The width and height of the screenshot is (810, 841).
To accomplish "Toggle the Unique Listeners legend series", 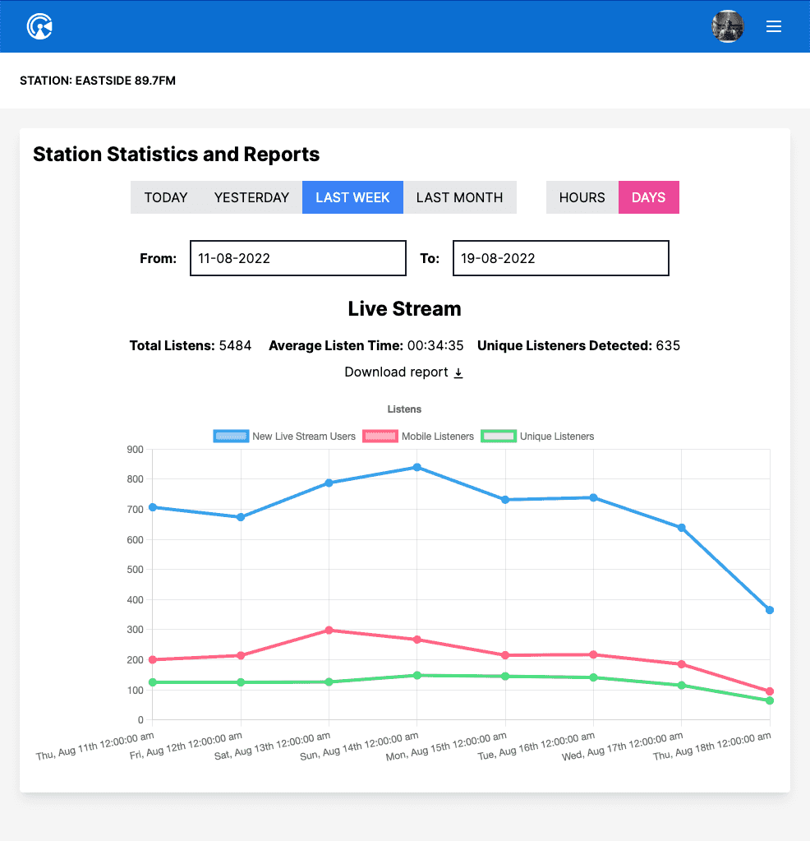I will tap(537, 437).
